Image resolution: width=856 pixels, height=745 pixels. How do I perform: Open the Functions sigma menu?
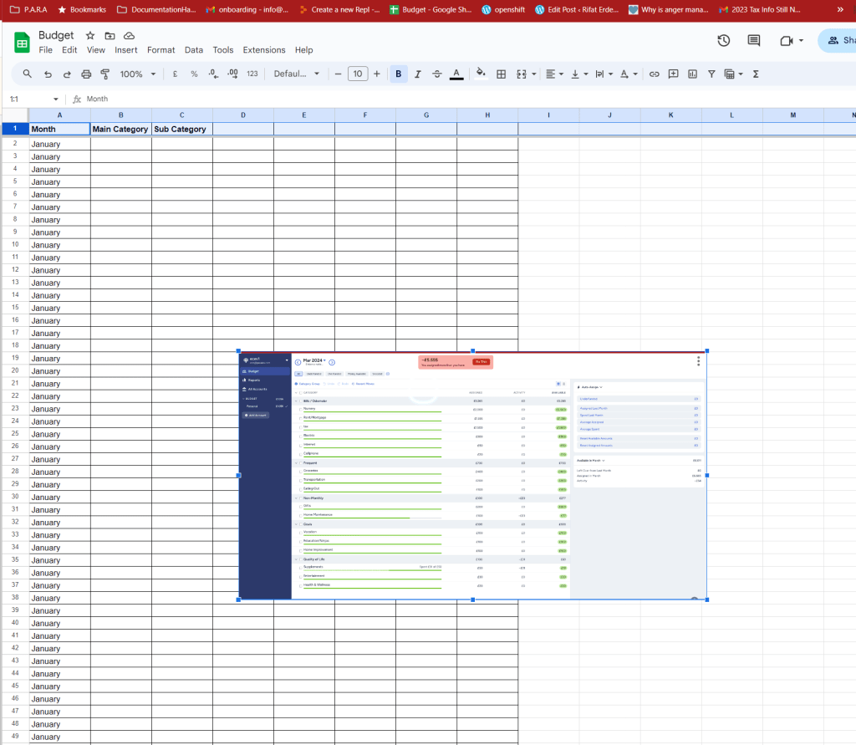[756, 74]
